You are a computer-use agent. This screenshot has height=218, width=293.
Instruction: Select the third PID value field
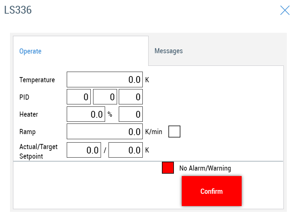(x=131, y=97)
